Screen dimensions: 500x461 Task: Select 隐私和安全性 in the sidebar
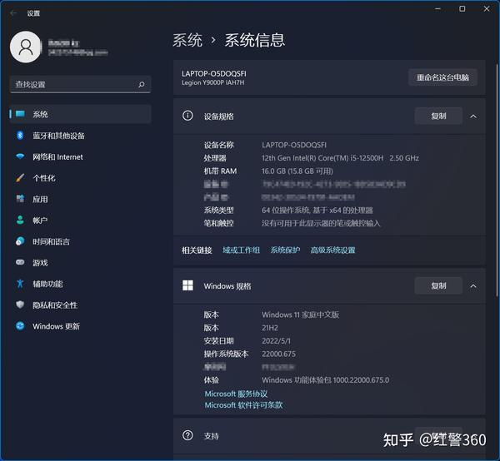pos(80,305)
